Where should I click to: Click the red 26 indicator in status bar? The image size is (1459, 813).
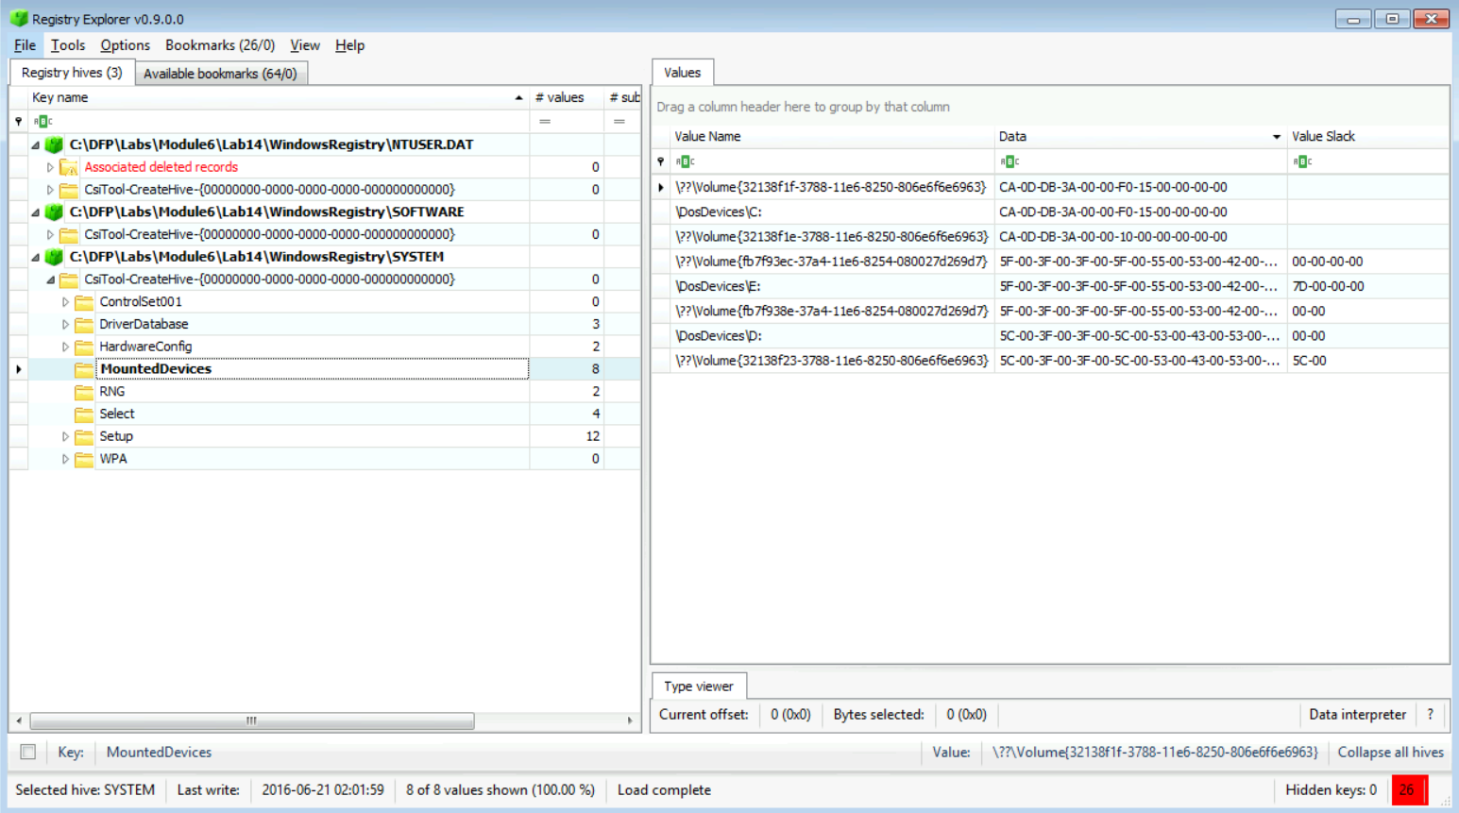tap(1409, 790)
